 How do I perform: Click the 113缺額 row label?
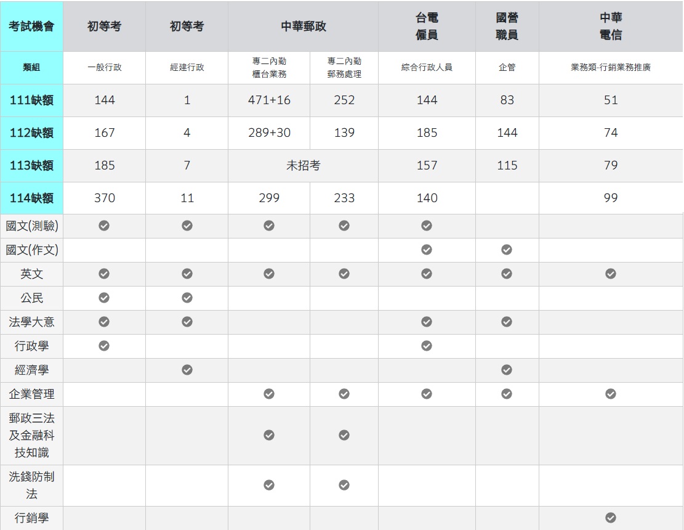click(x=31, y=165)
